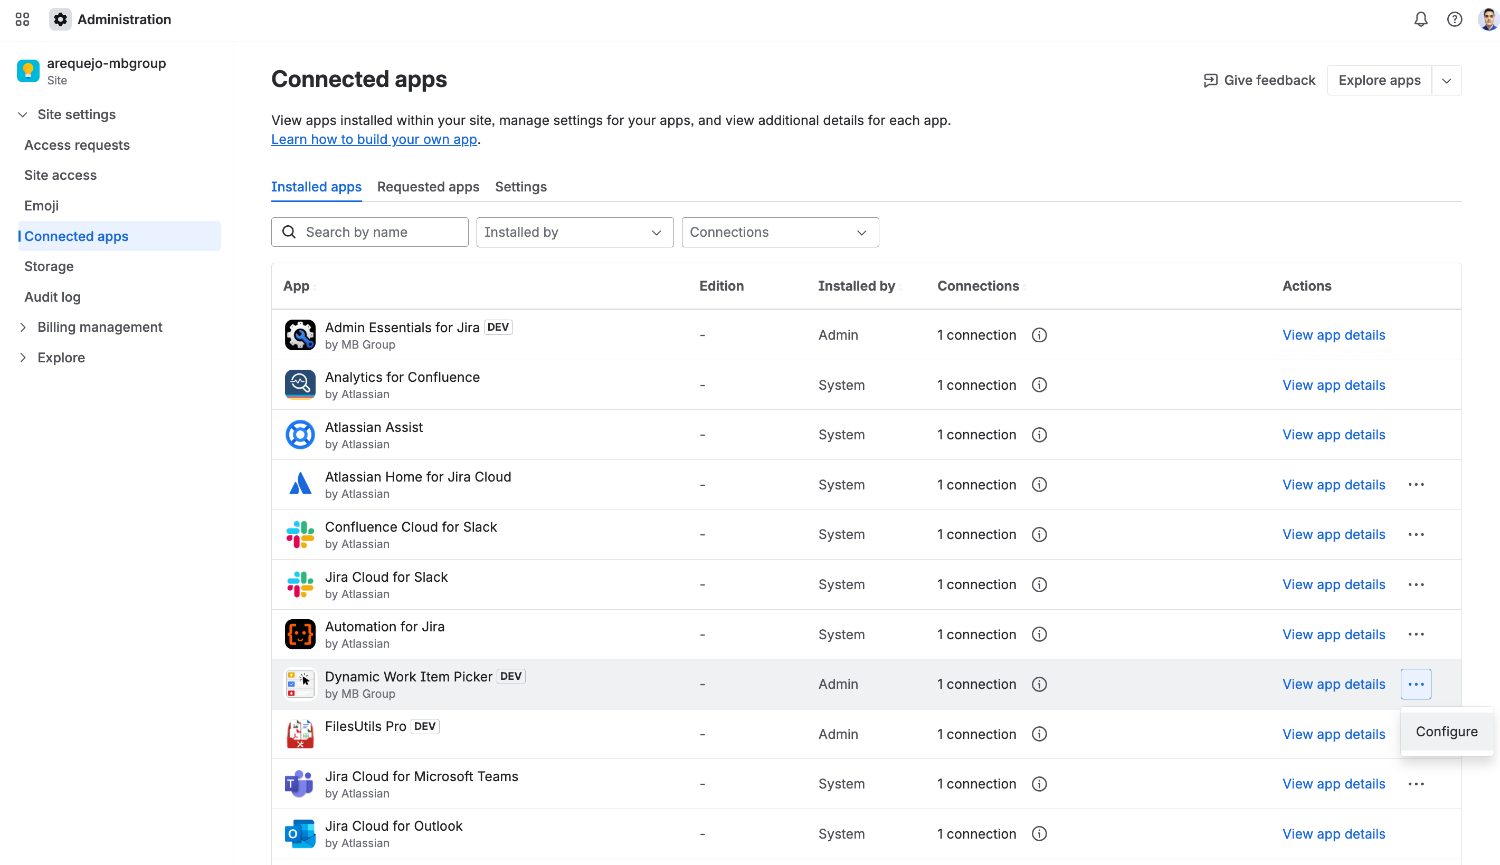This screenshot has width=1500, height=865.
Task: Click the Jira Cloud for Outlook icon
Action: [x=300, y=834]
